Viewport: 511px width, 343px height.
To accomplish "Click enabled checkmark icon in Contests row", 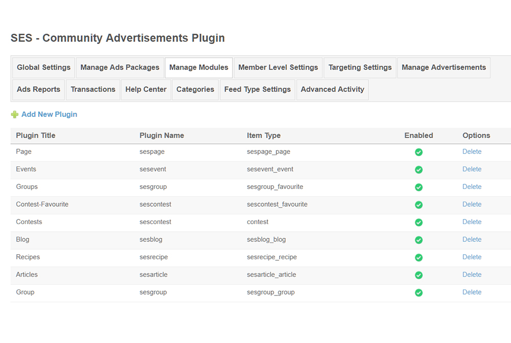I will 419,223.
